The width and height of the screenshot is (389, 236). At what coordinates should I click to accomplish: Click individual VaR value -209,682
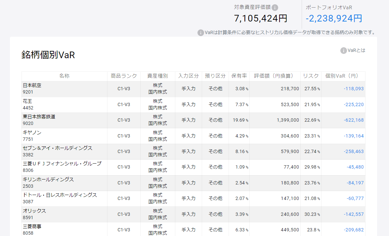[x=354, y=230]
